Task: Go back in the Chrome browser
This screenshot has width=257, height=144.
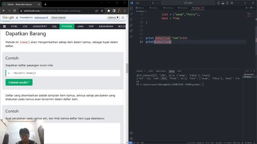Action: pos(4,11)
